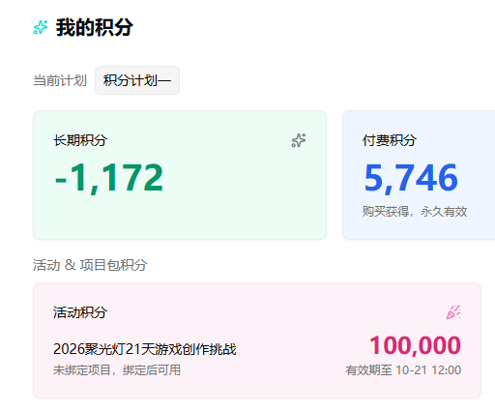The height and width of the screenshot is (412, 495).
Task: Click the teal sparkle icon beside 我的积分
Action: [x=41, y=27]
